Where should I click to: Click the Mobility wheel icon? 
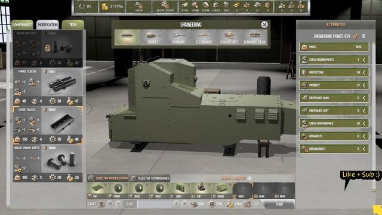pos(304,85)
